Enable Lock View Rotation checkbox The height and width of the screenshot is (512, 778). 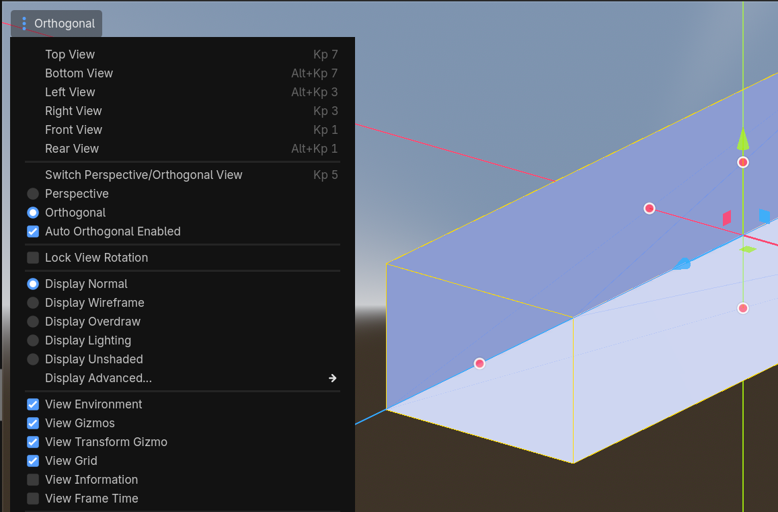coord(33,258)
